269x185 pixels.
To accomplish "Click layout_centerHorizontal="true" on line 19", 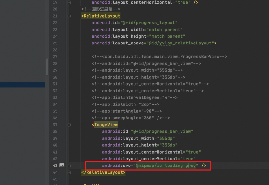I will click(141, 2).
